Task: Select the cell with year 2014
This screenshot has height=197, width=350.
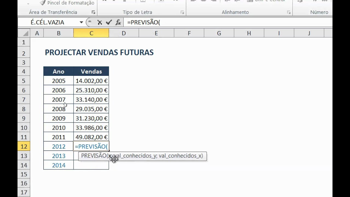Action: (59, 165)
